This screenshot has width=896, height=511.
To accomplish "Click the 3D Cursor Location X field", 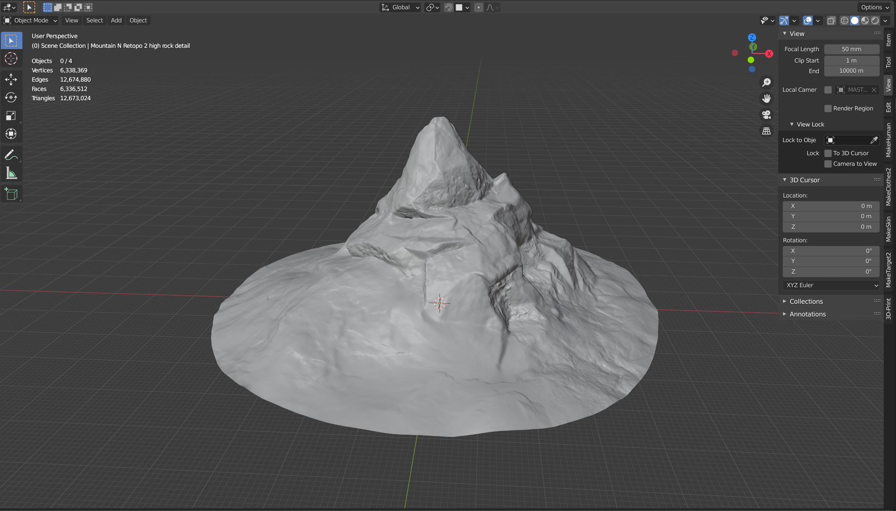I will 831,206.
